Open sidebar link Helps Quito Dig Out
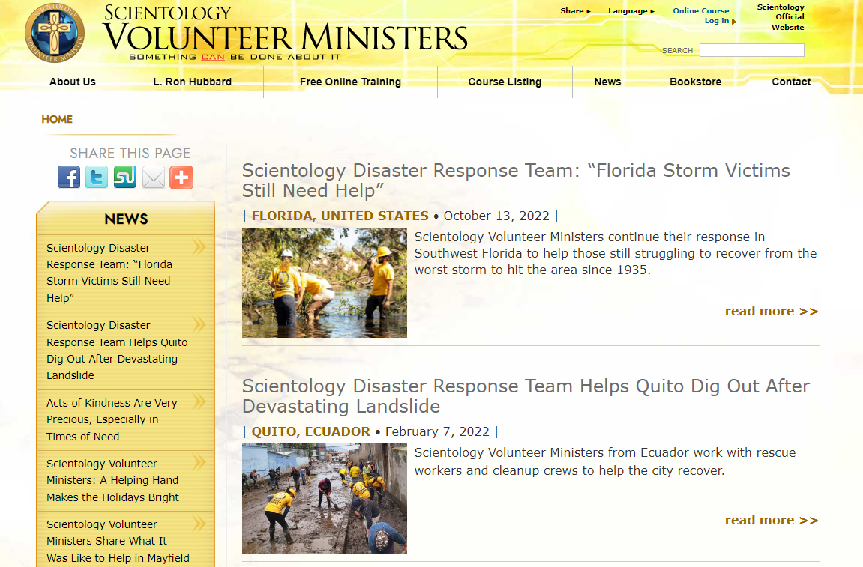This screenshot has height=567, width=863. pos(117,351)
